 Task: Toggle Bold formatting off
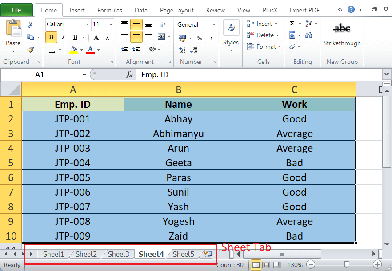click(x=52, y=37)
